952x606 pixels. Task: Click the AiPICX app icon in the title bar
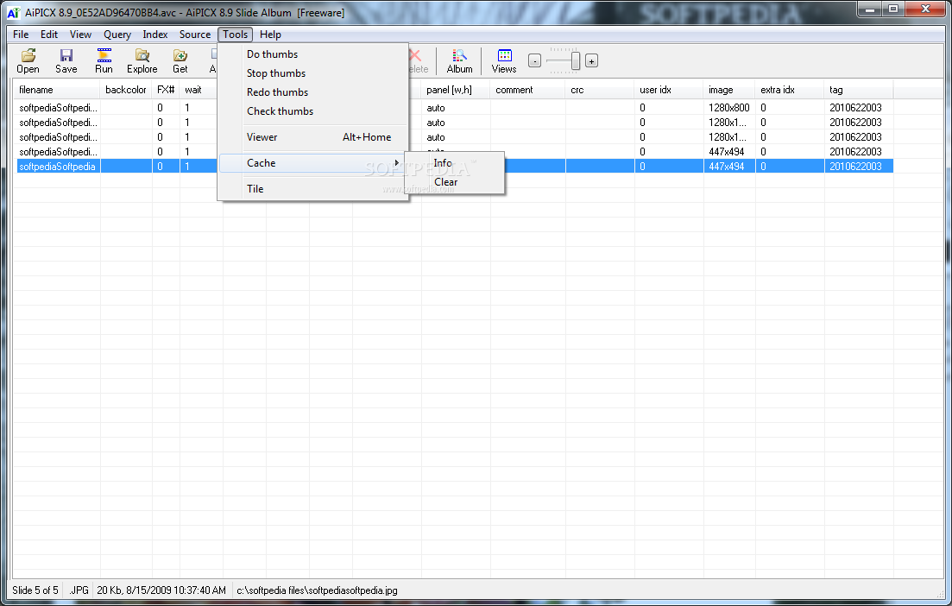tap(13, 13)
